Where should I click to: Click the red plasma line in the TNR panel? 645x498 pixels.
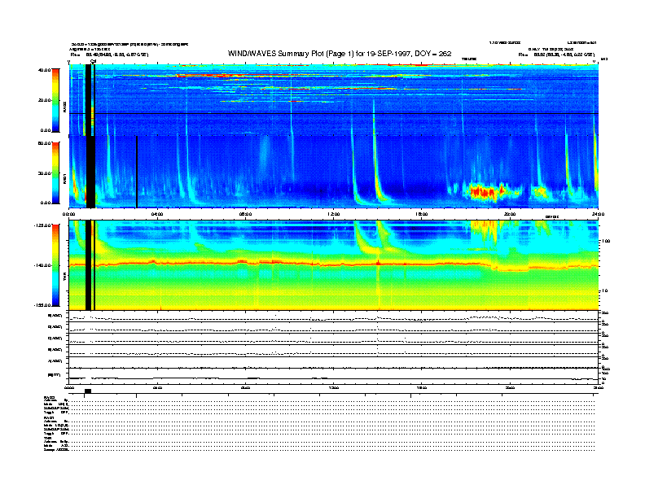coord(333,264)
